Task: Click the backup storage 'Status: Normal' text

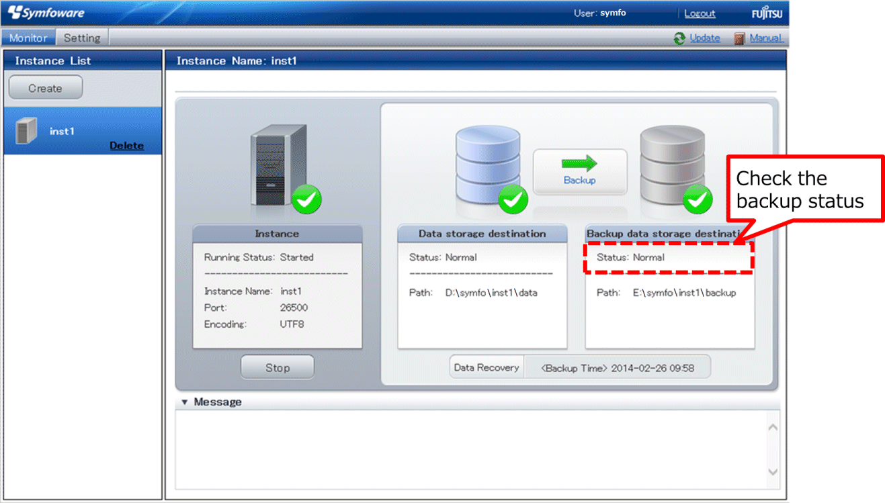Action: (x=630, y=257)
